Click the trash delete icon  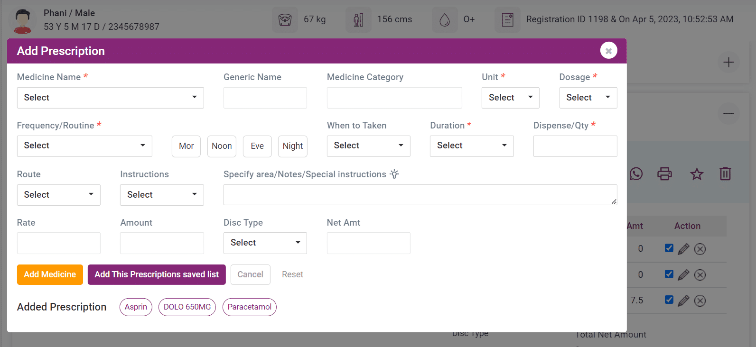tap(725, 174)
